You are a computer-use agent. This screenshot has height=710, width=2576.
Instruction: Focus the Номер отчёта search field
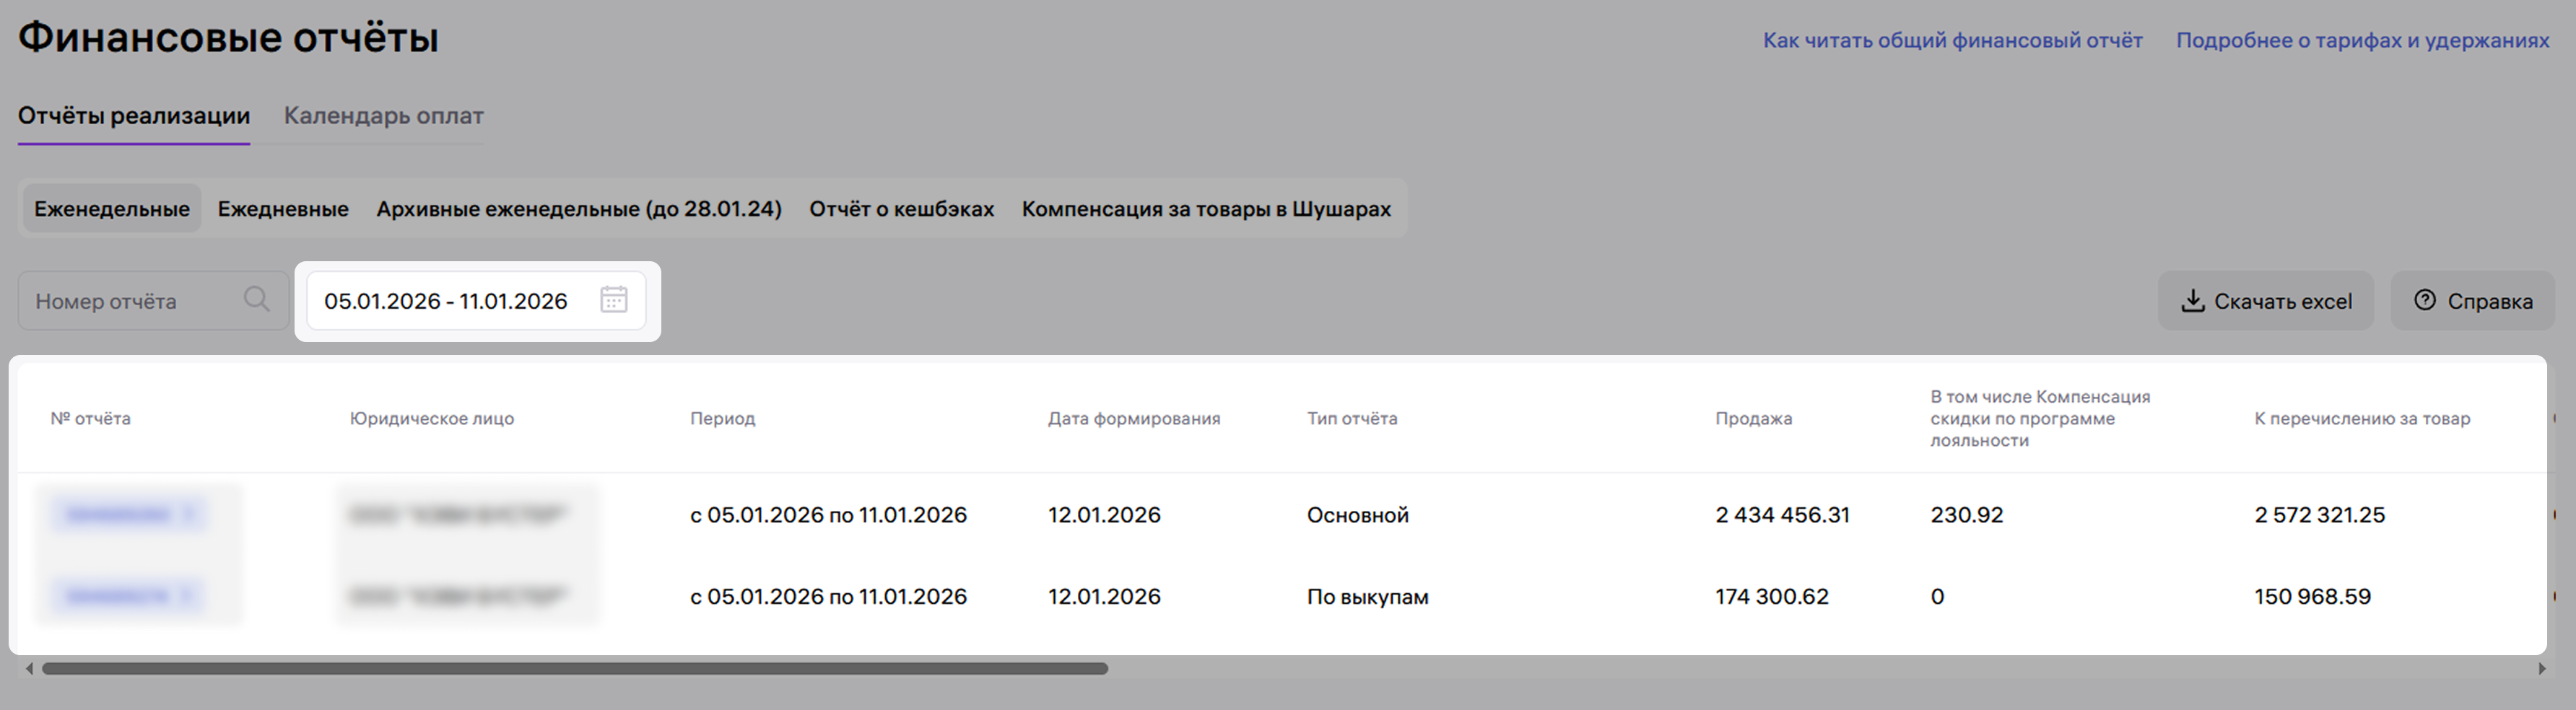click(x=130, y=301)
